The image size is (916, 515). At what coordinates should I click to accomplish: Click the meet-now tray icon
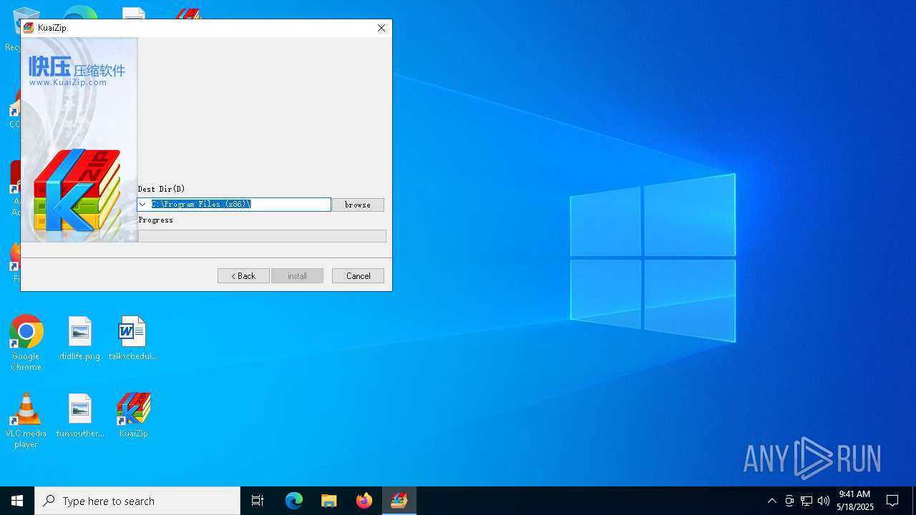(789, 501)
